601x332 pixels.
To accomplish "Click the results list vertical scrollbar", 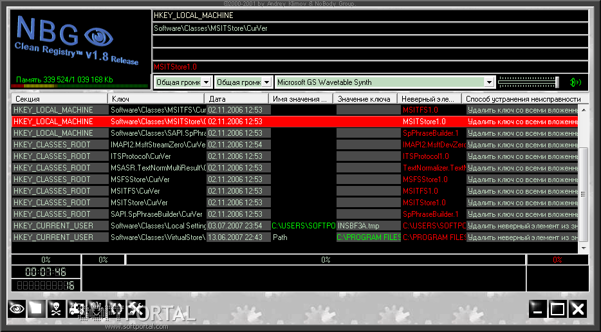I will [x=584, y=193].
